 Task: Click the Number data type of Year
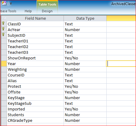72,64
